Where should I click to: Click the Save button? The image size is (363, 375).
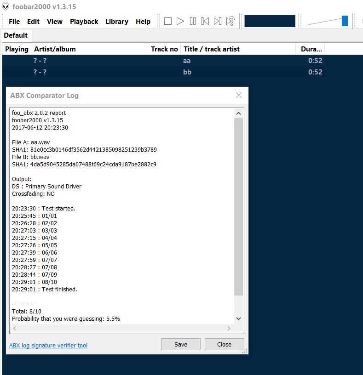[180, 344]
